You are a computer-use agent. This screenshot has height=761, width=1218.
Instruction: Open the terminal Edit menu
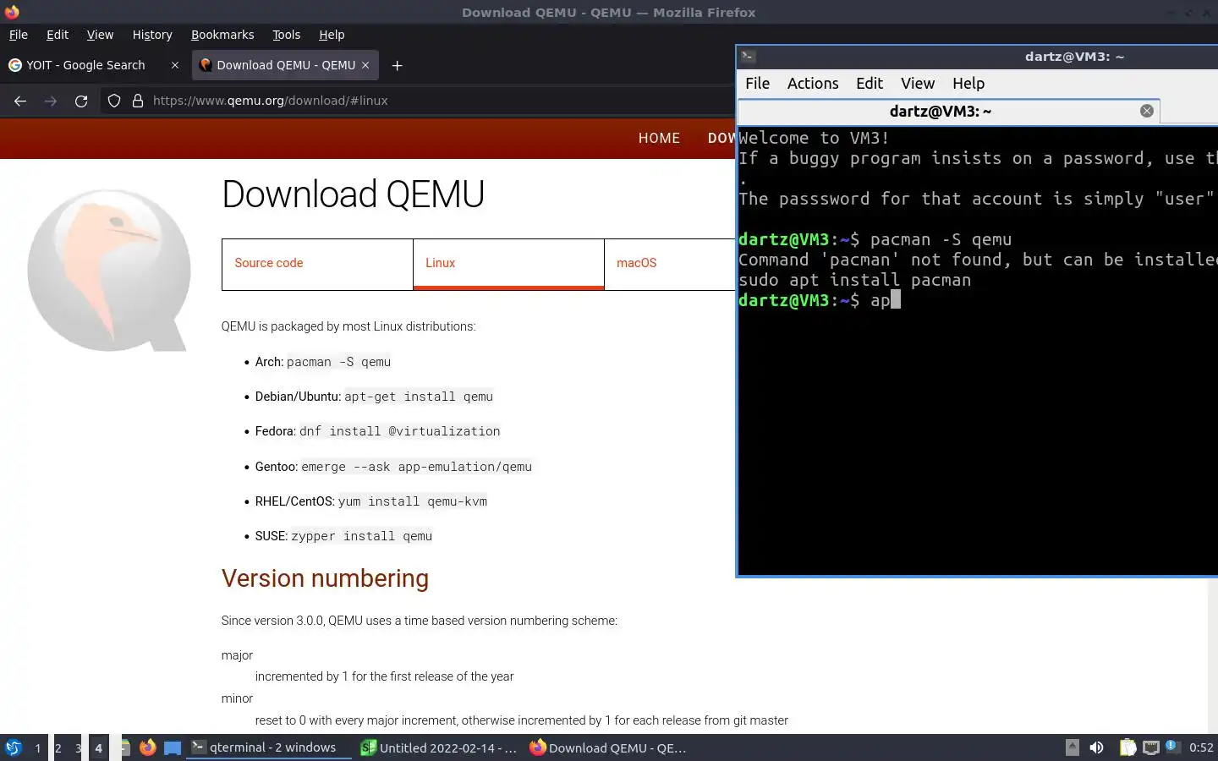(x=870, y=83)
